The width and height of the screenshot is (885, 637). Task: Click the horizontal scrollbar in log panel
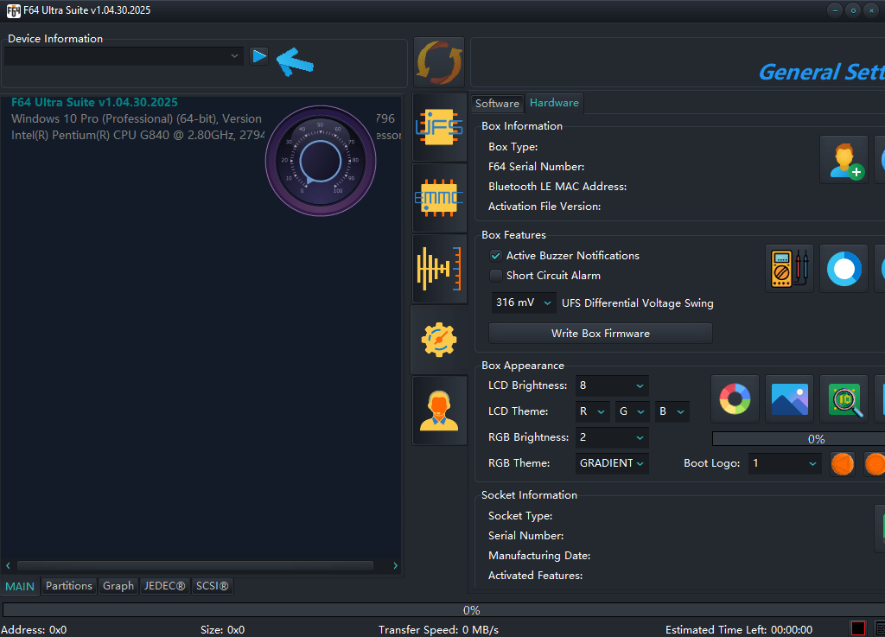pos(194,566)
